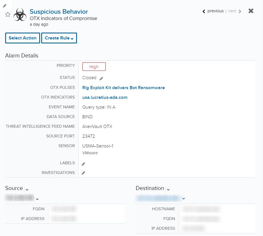Image resolution: width=263 pixels, height=236 pixels.
Task: Open the Rig Exploit Kit pulse link
Action: pyautogui.click(x=123, y=88)
